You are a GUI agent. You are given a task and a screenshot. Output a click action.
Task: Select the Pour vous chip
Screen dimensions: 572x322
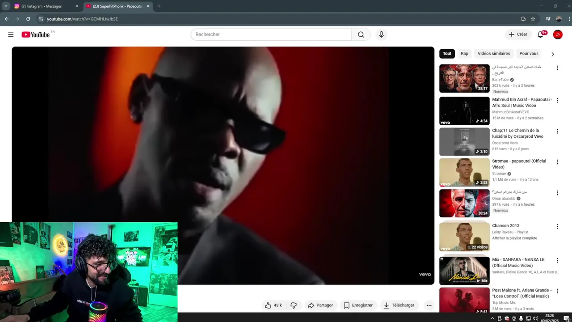click(529, 54)
